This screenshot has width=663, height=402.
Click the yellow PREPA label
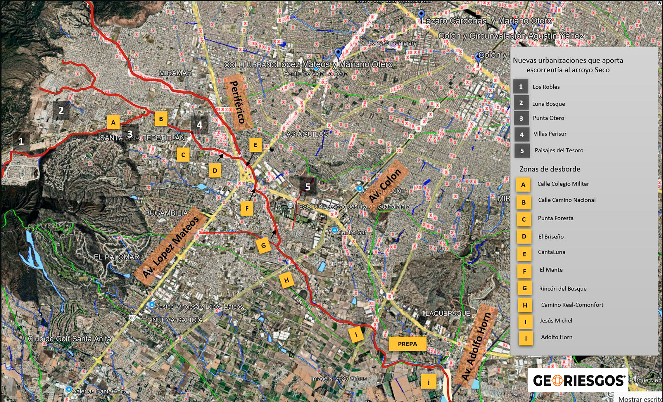tap(407, 344)
